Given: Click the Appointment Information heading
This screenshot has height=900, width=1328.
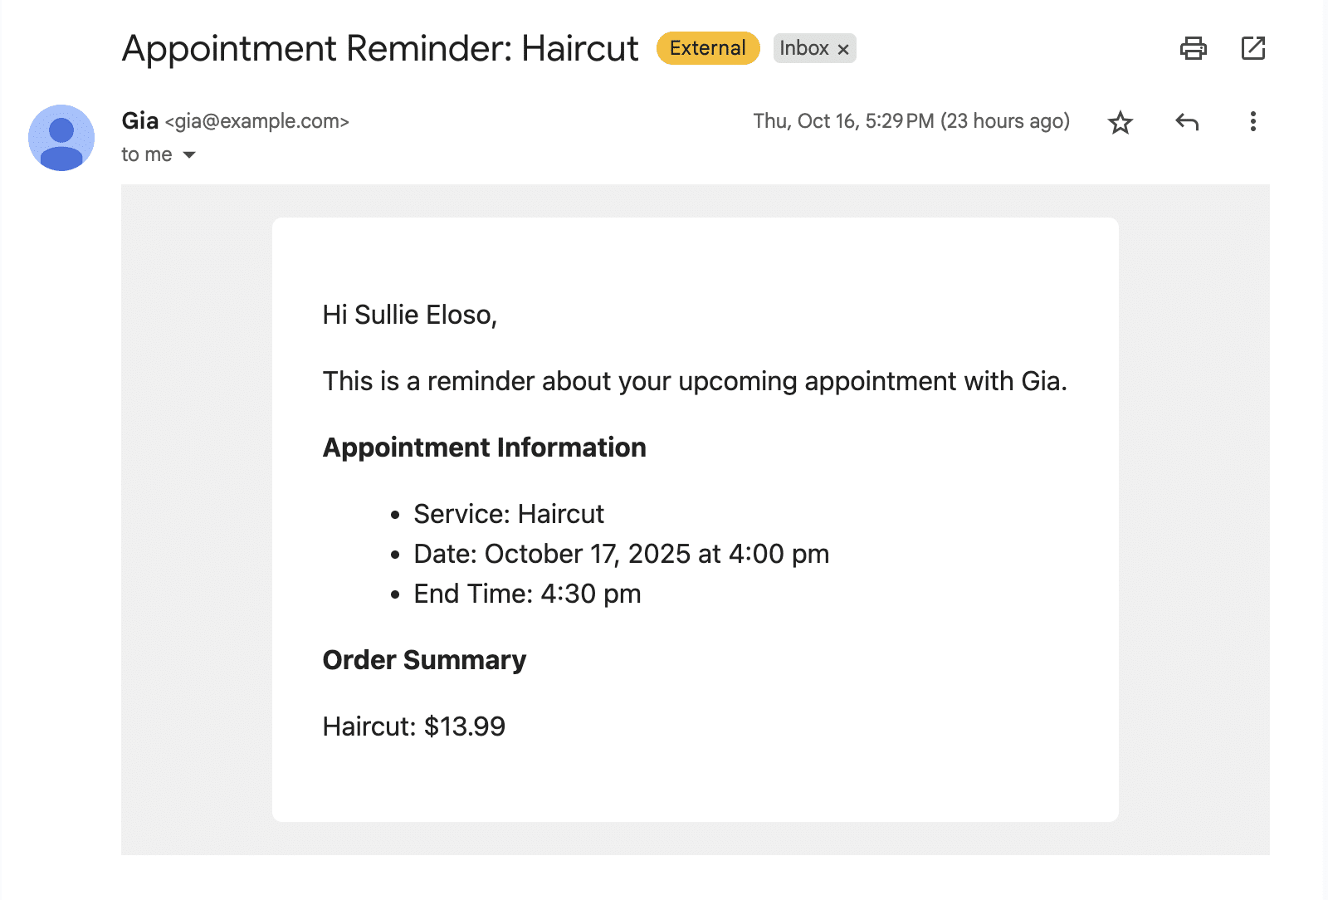Looking at the screenshot, I should [484, 448].
